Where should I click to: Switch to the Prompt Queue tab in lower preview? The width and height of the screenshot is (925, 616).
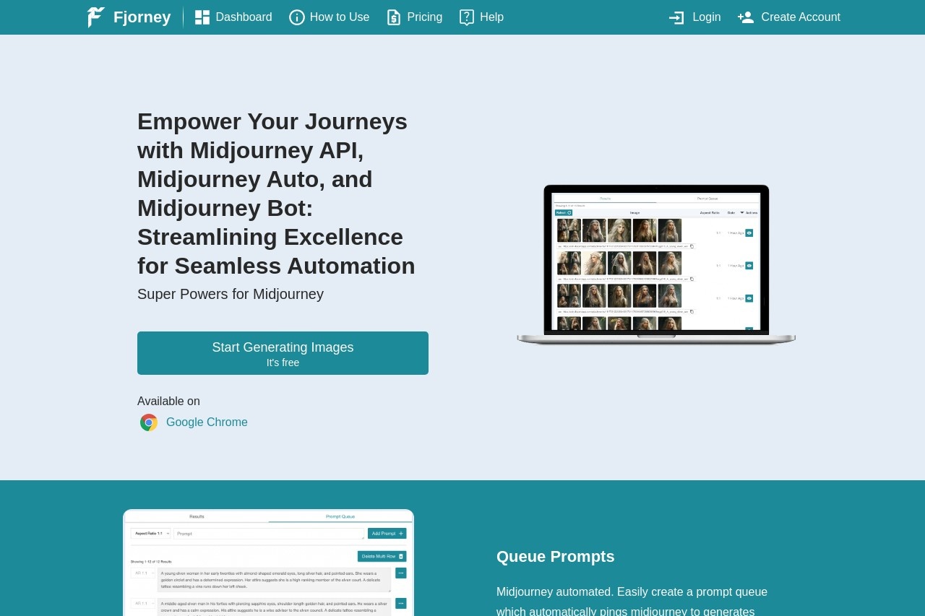340,516
